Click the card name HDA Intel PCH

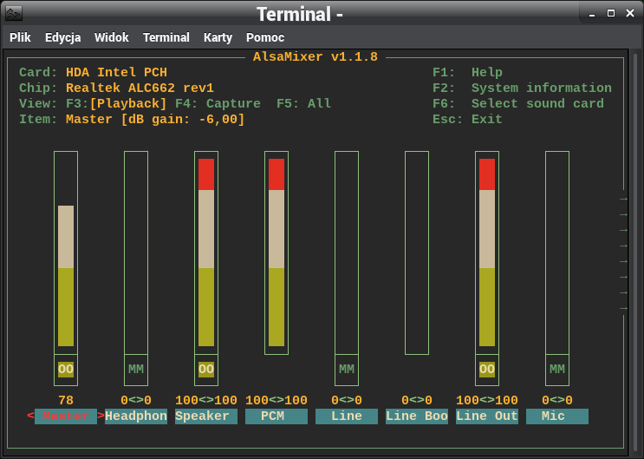[x=116, y=72]
